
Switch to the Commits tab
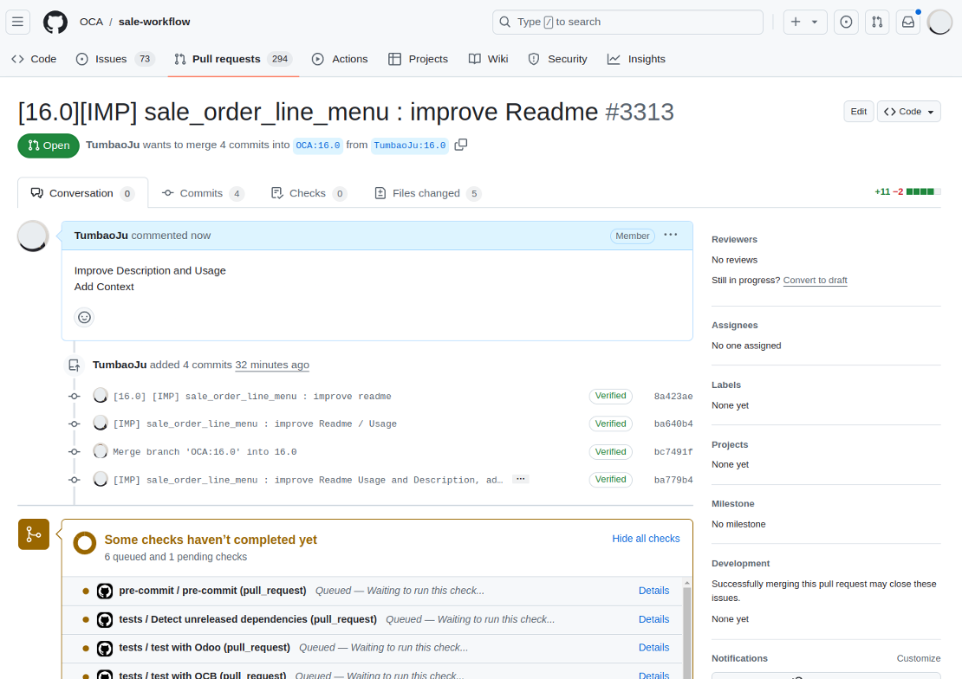point(202,193)
